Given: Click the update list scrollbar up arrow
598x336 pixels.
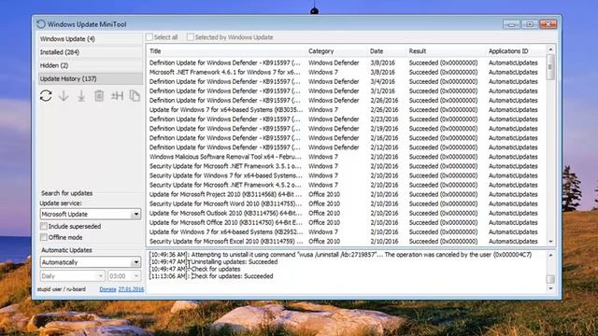Looking at the screenshot, I should click(550, 49).
